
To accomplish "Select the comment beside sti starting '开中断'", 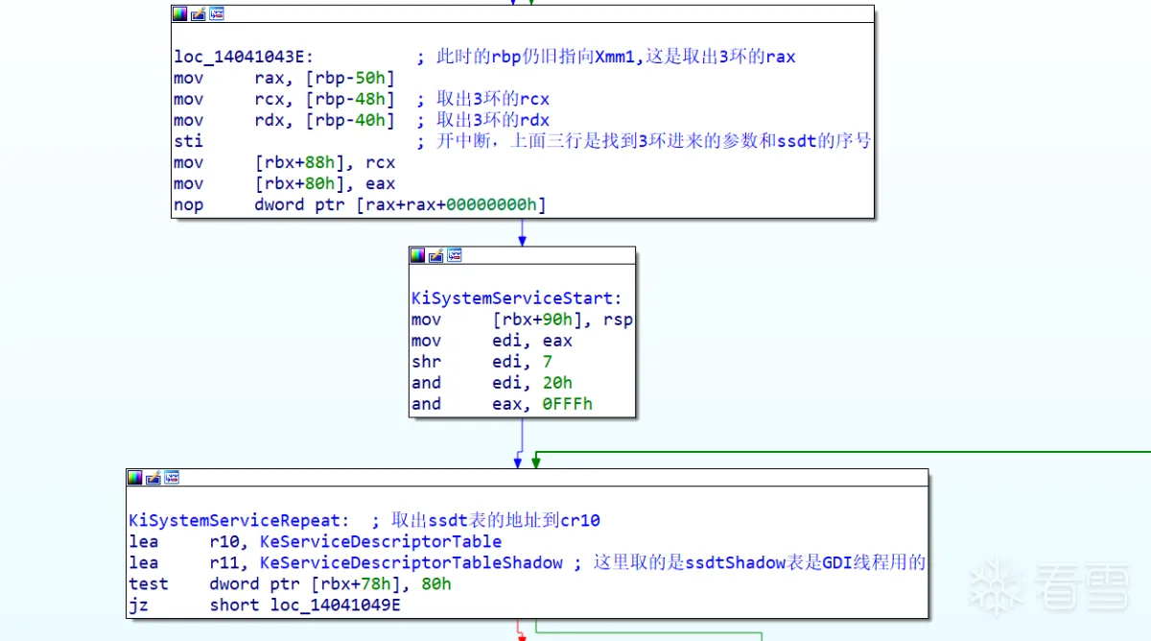I will (x=644, y=142).
